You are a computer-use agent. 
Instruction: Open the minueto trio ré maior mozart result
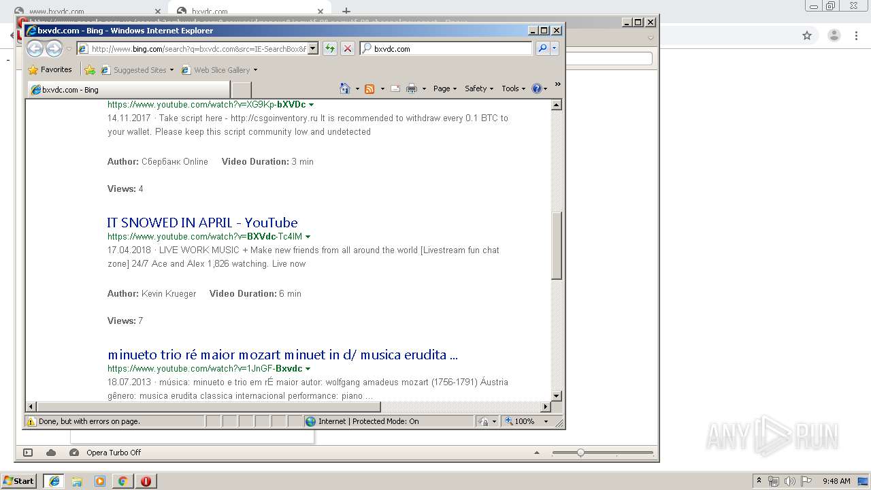pos(282,355)
